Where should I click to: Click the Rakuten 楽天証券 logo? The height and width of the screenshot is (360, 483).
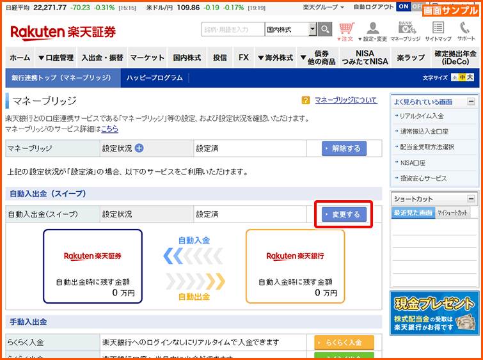63,33
